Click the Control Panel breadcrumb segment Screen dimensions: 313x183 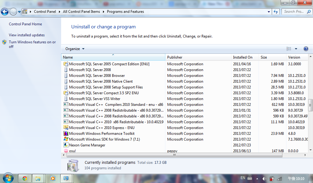tap(45, 12)
